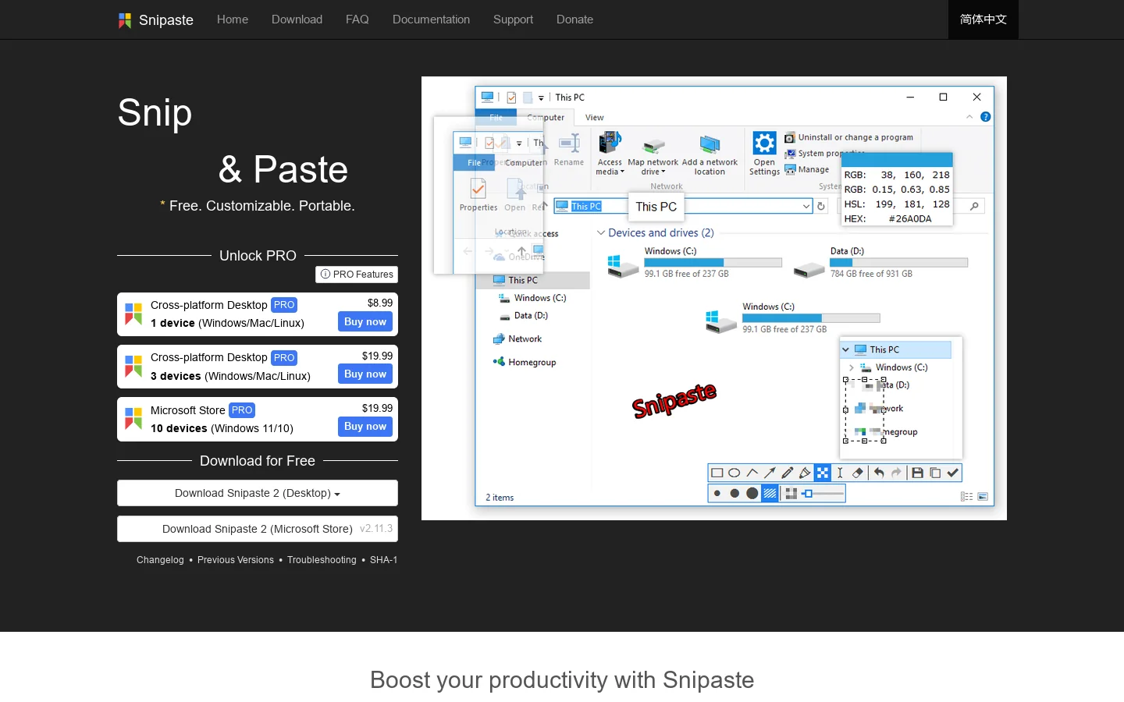Select the marker pen tool in annotation toolbar

[x=805, y=473]
